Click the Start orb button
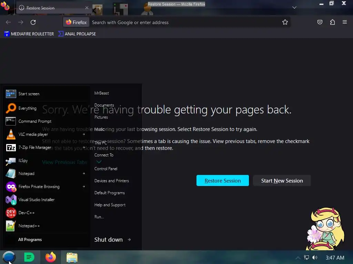Viewport: 353px width, 264px height. tap(9, 257)
